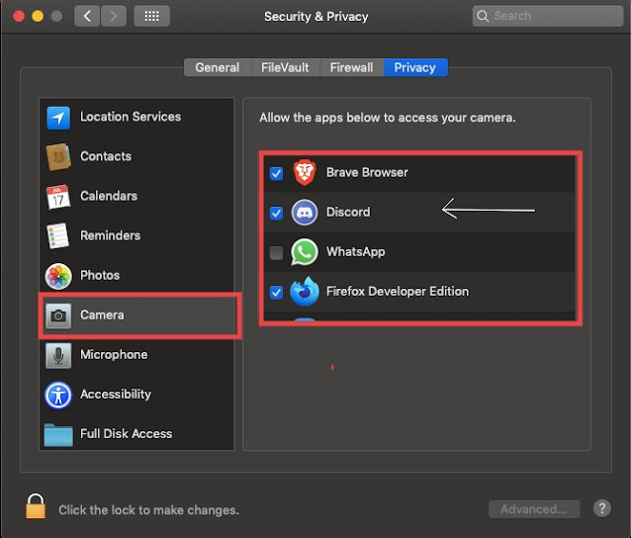
Task: Click the WhatsApp app icon
Action: click(305, 252)
